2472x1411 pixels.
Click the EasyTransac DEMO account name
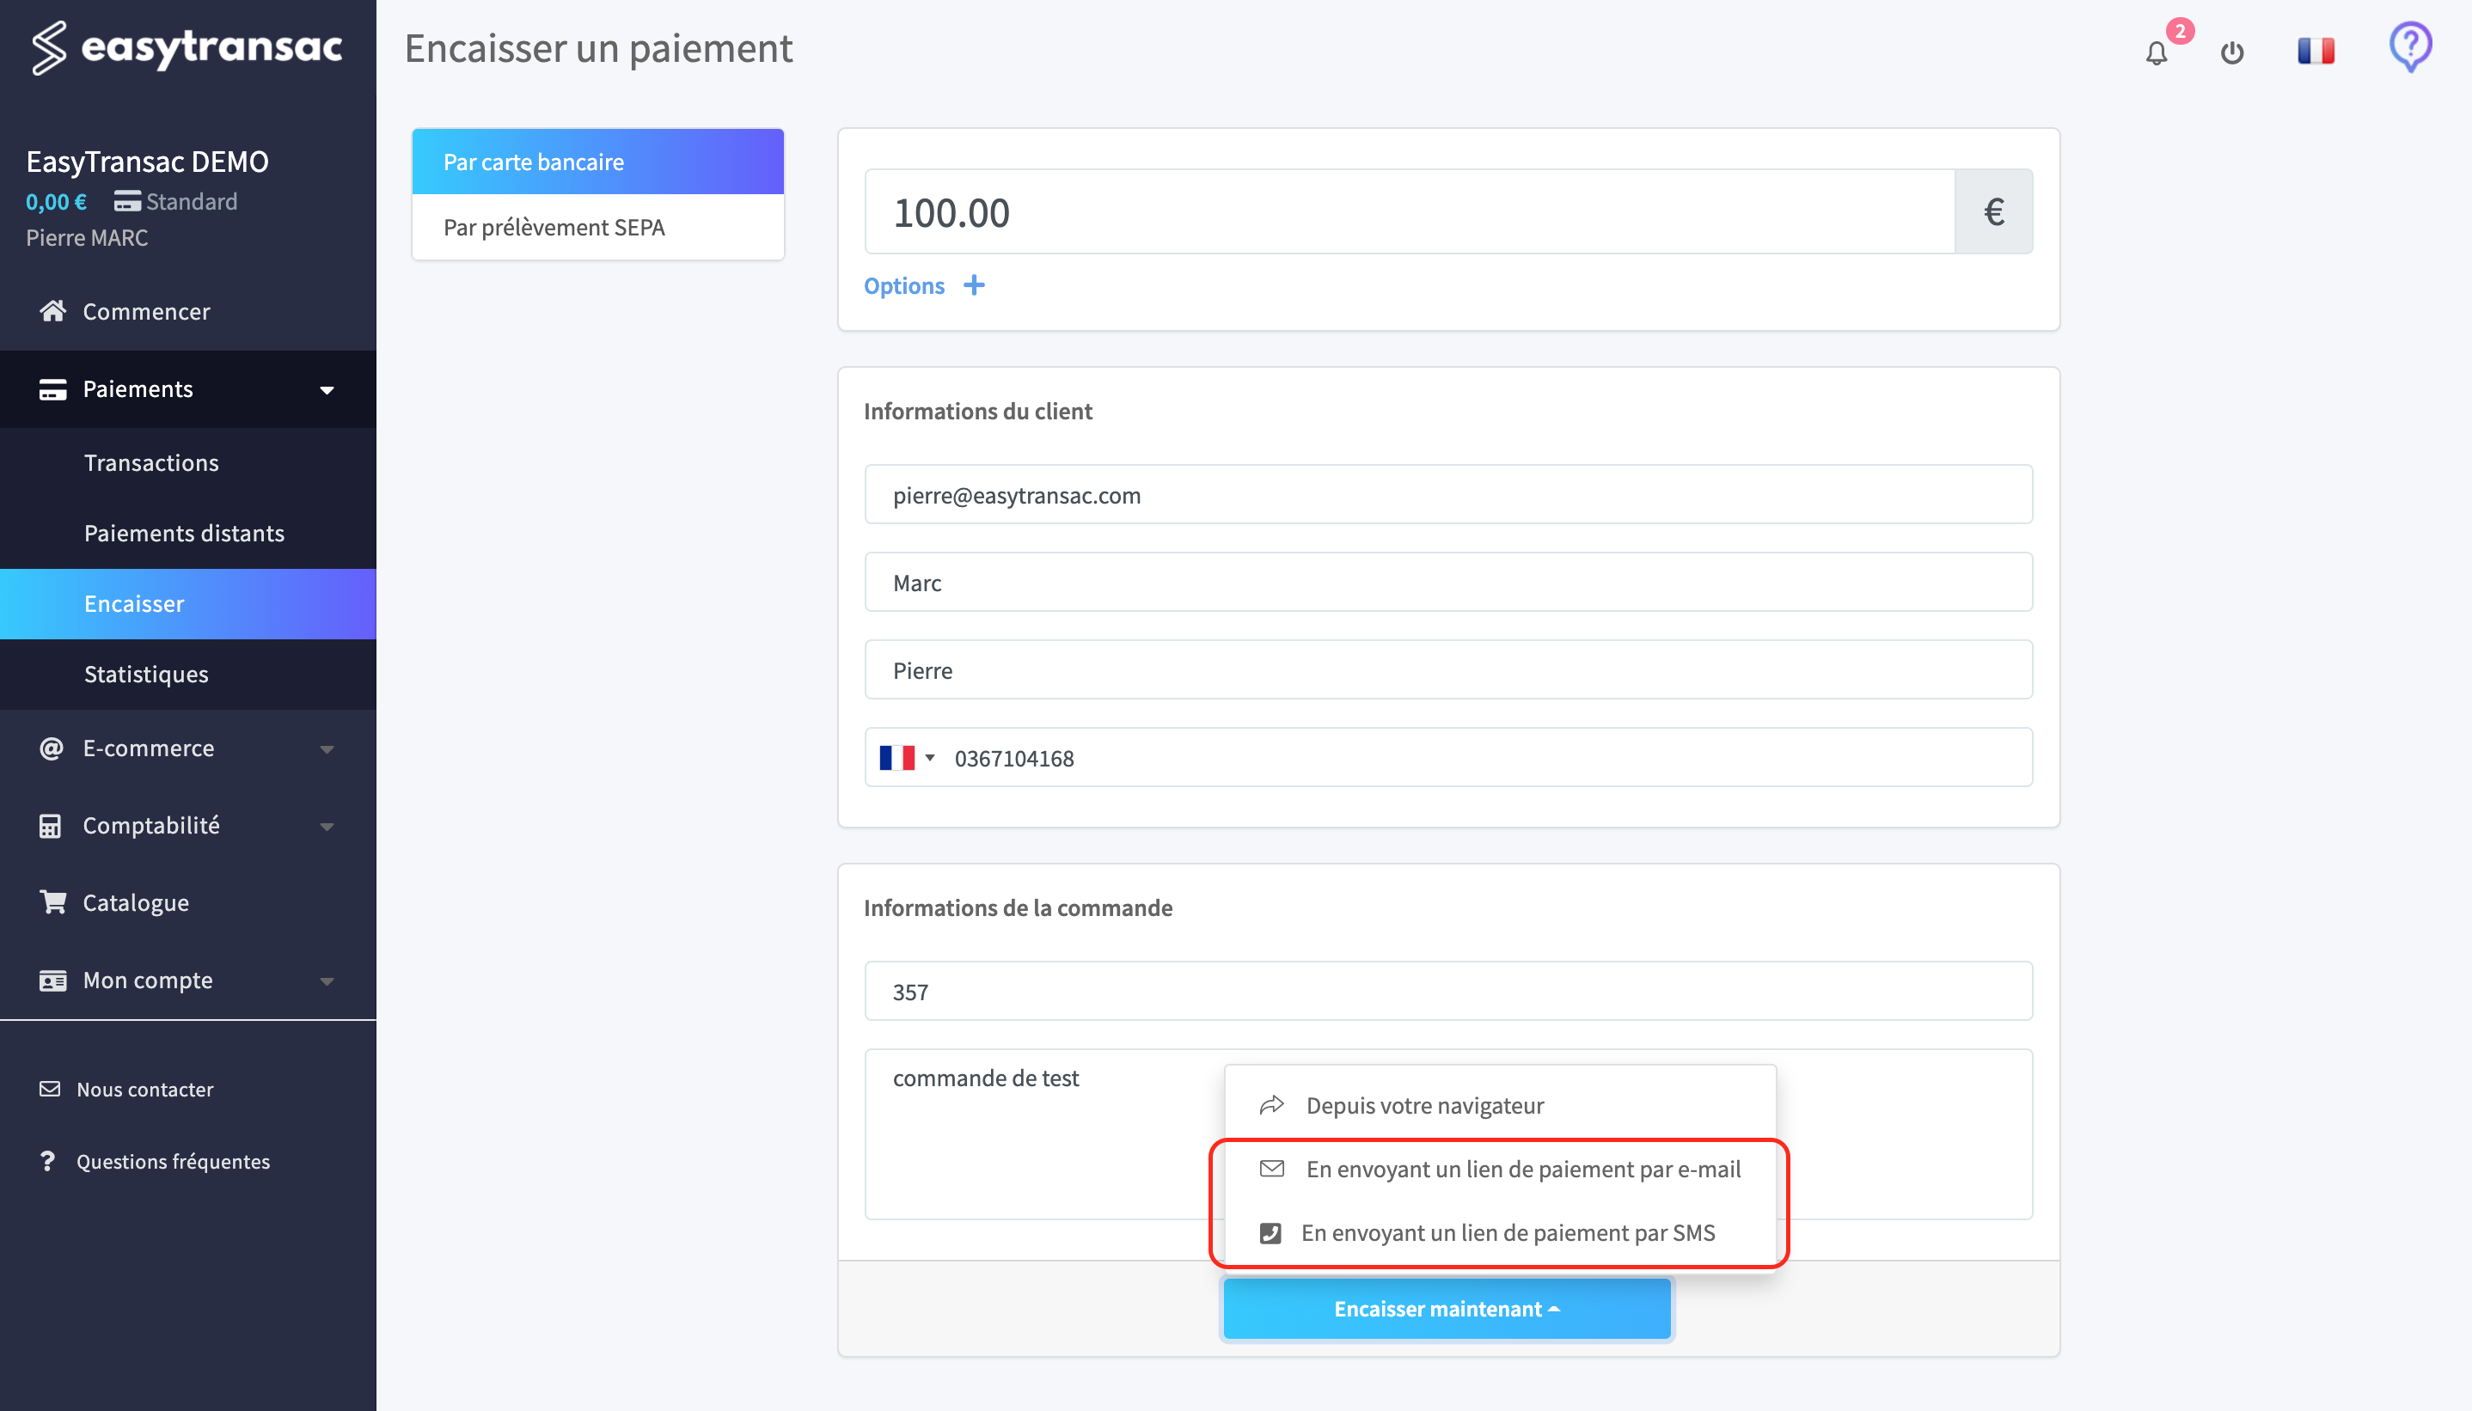[147, 161]
